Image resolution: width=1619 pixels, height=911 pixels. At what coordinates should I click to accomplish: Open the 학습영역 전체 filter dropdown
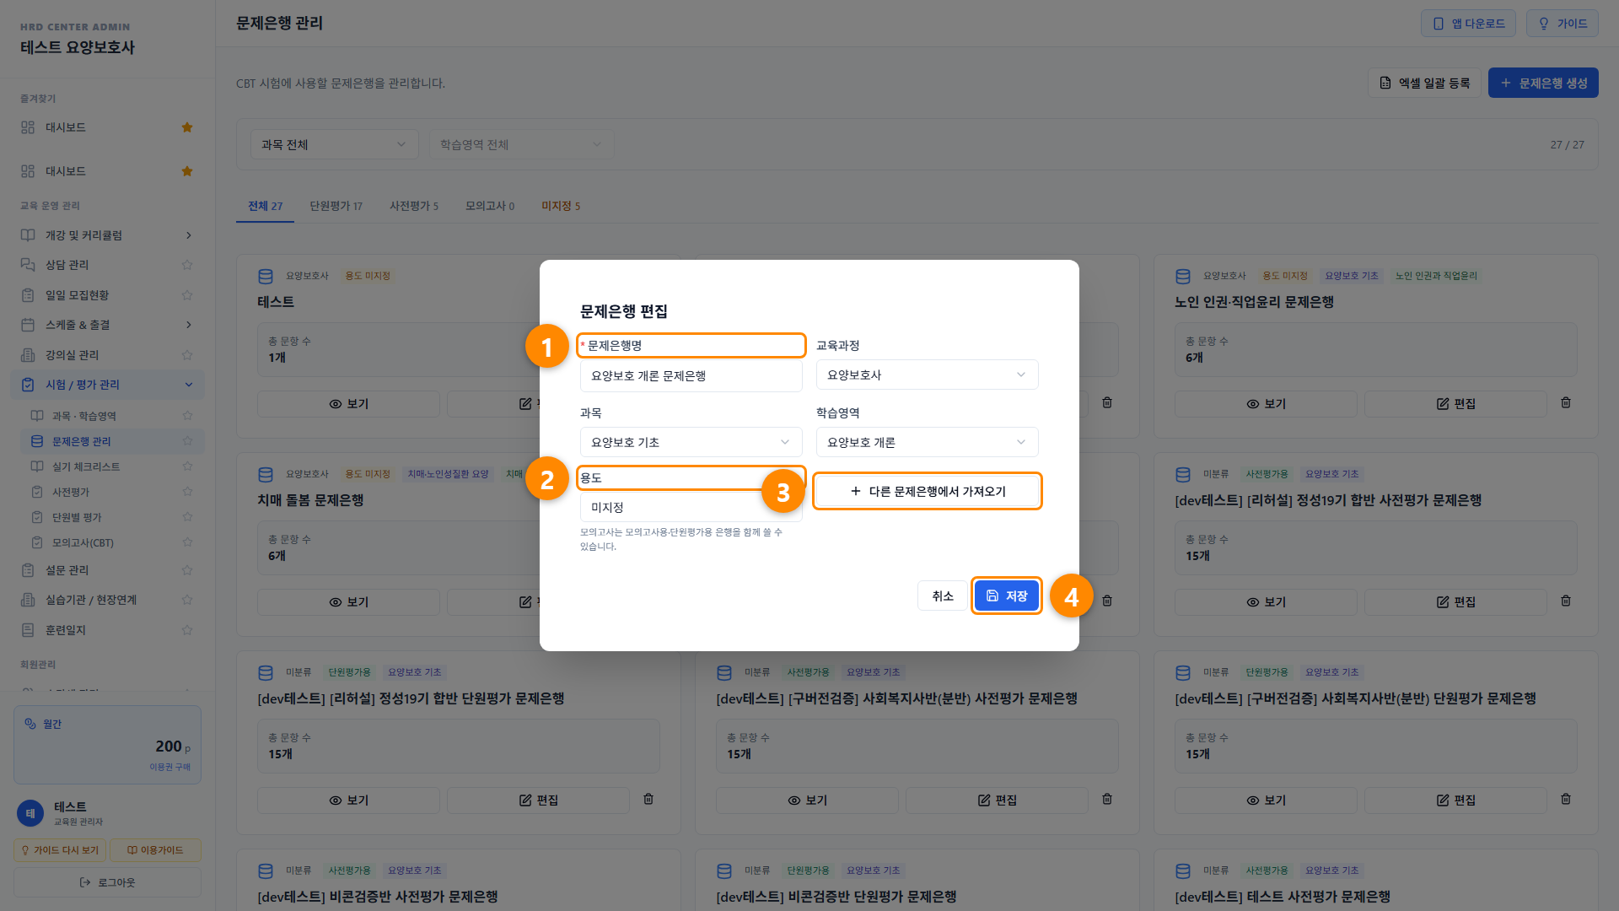(521, 144)
